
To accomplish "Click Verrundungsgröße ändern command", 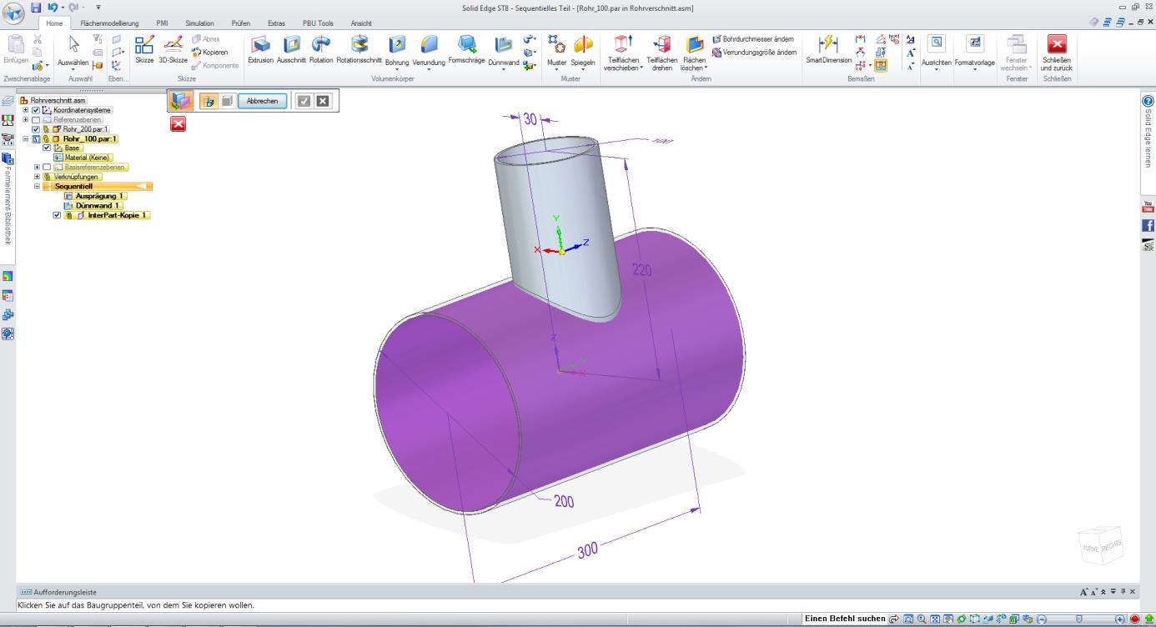I will click(754, 53).
